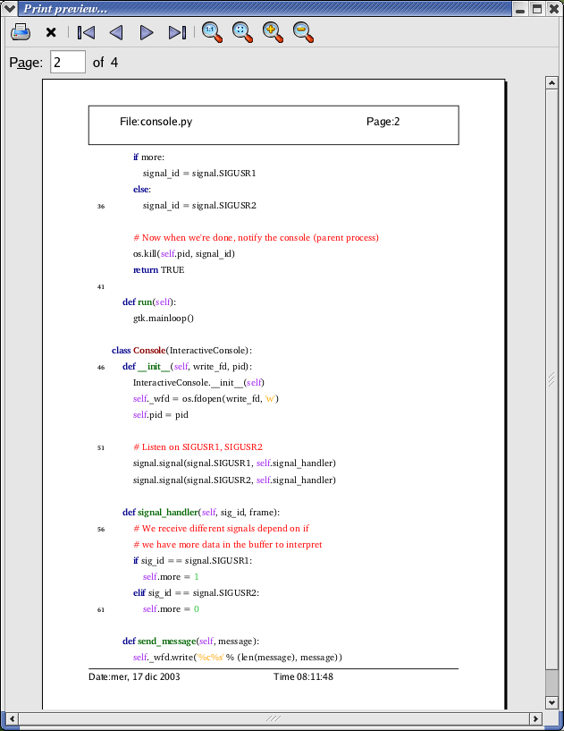Screen dimensions: 564x731
Task: Click the horizontal scrollbar thumb
Action: coord(274,718)
